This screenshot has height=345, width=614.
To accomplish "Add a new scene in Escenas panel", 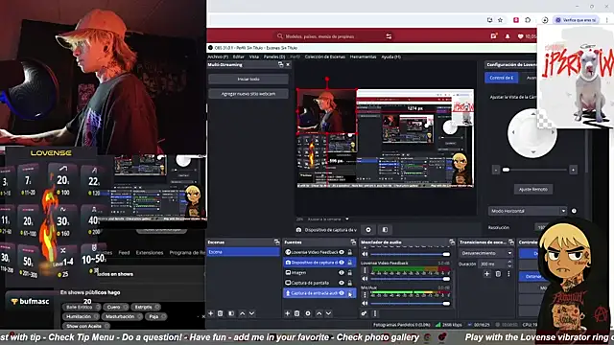I will 211,313.
